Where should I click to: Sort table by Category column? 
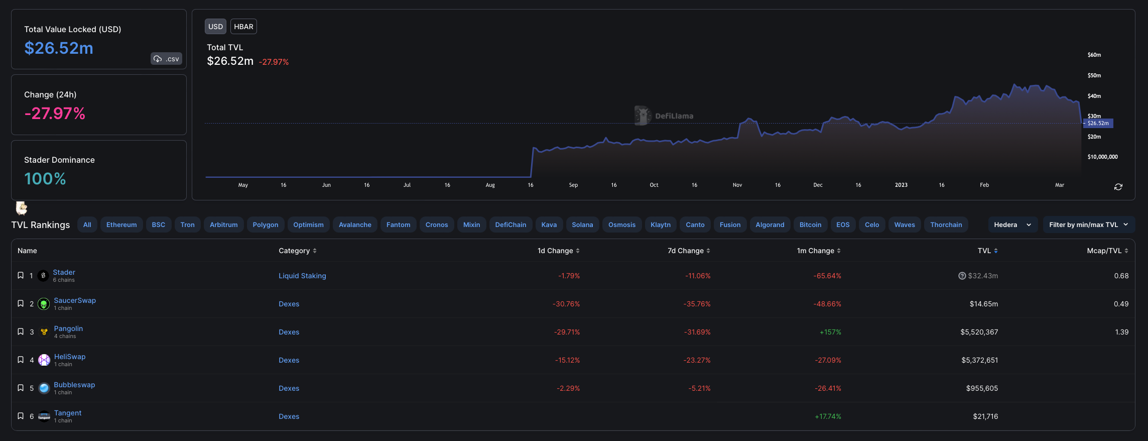coord(298,251)
